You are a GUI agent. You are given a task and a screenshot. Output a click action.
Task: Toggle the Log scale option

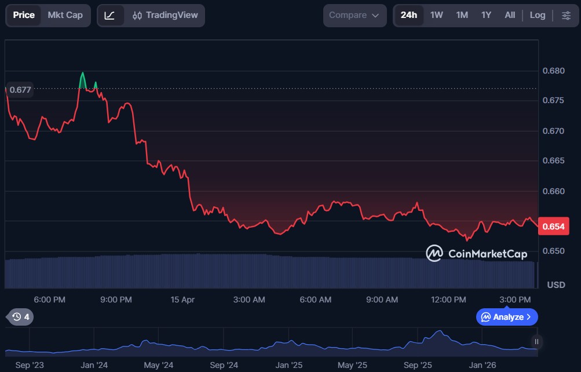537,15
